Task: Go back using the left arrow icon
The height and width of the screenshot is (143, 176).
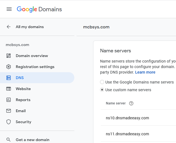Action: point(9,27)
